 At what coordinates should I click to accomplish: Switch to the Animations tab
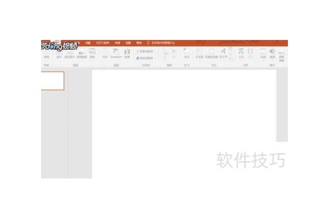pos(88,43)
